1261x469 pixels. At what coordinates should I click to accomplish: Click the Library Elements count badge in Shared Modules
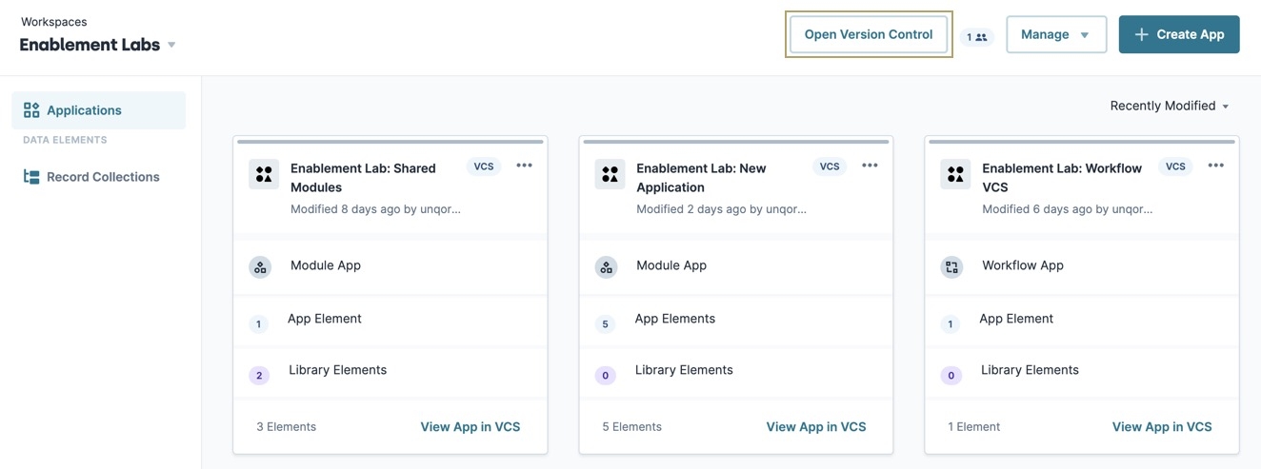click(x=258, y=376)
